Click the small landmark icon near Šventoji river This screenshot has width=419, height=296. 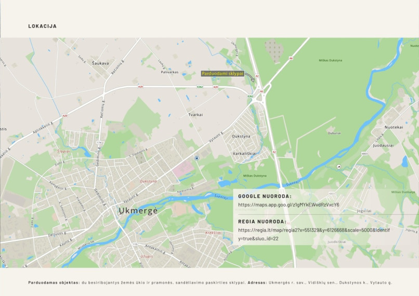point(339,167)
